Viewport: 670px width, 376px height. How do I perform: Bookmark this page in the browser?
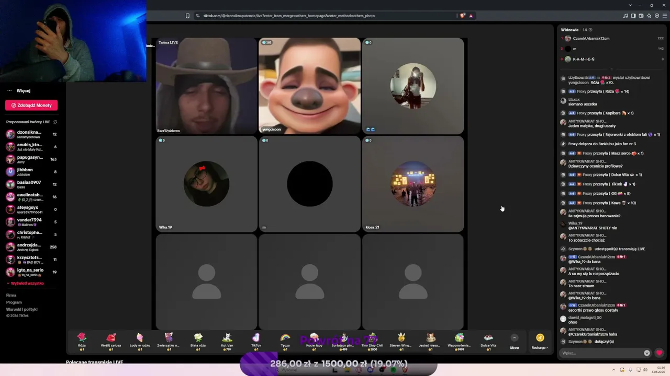point(188,16)
